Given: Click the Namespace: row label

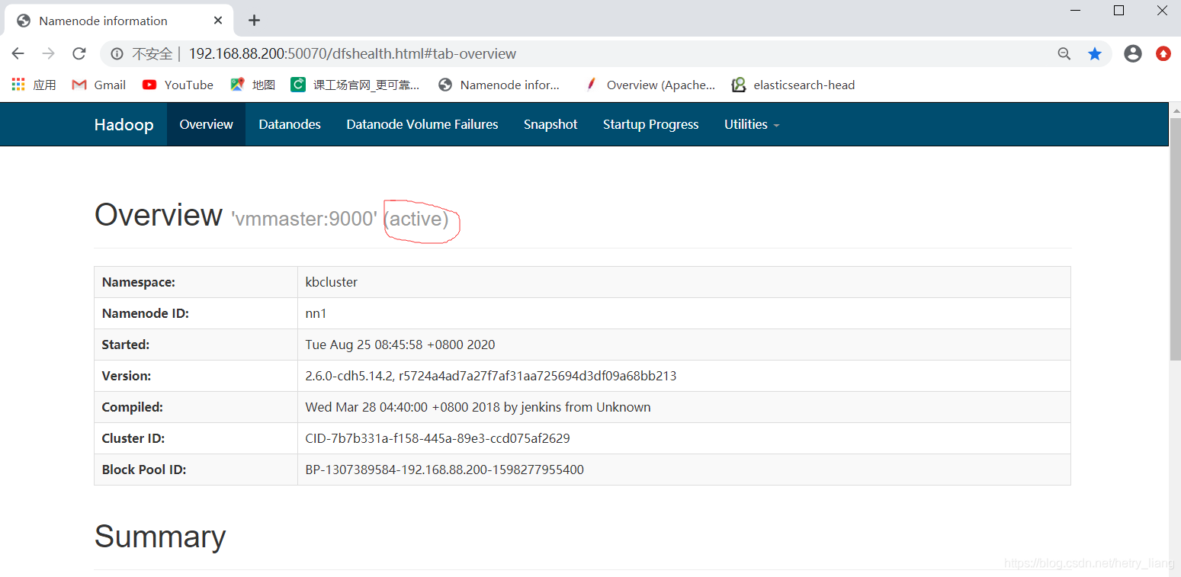Looking at the screenshot, I should coord(139,282).
